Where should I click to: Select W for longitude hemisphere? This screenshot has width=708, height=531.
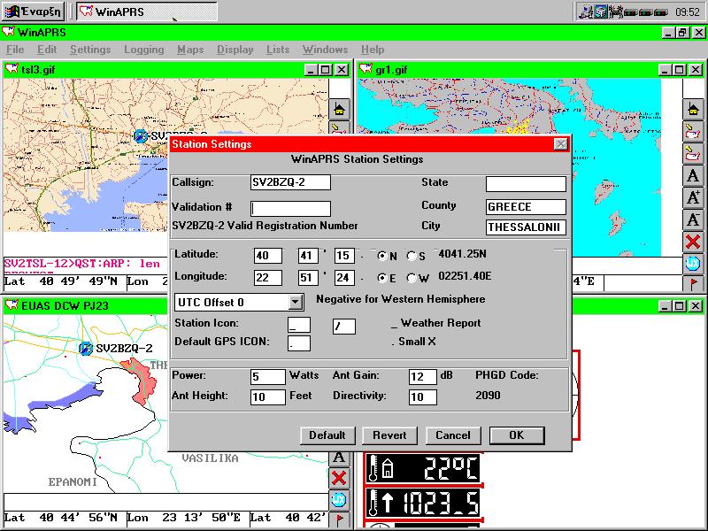tap(412, 278)
